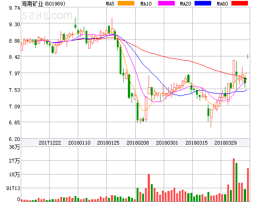Click the MA10 legend label
The width and height of the screenshot is (276, 202).
click(146, 4)
